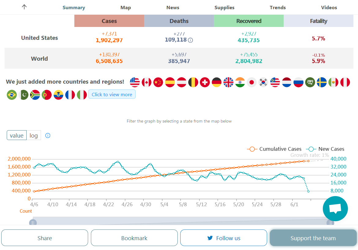Click the up arrow at top left
This screenshot has height=250, width=358.
click(x=24, y=7)
